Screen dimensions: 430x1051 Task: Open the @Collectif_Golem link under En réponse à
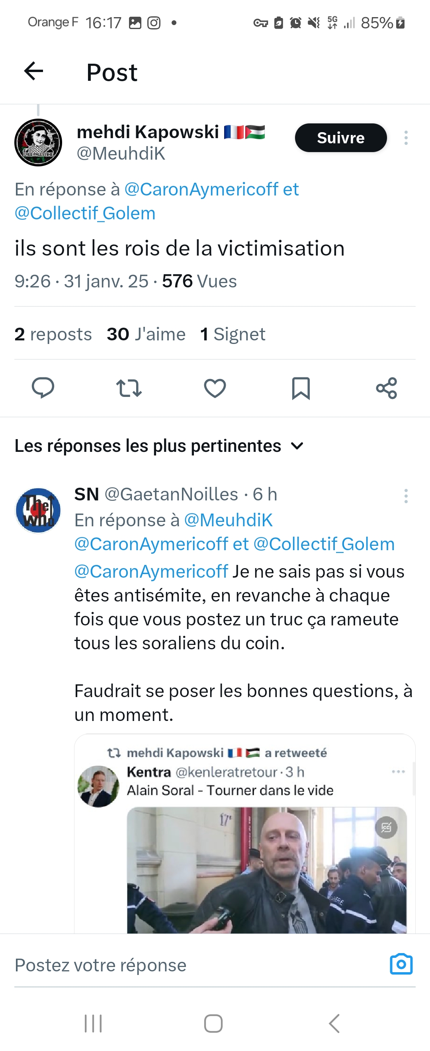(x=85, y=213)
